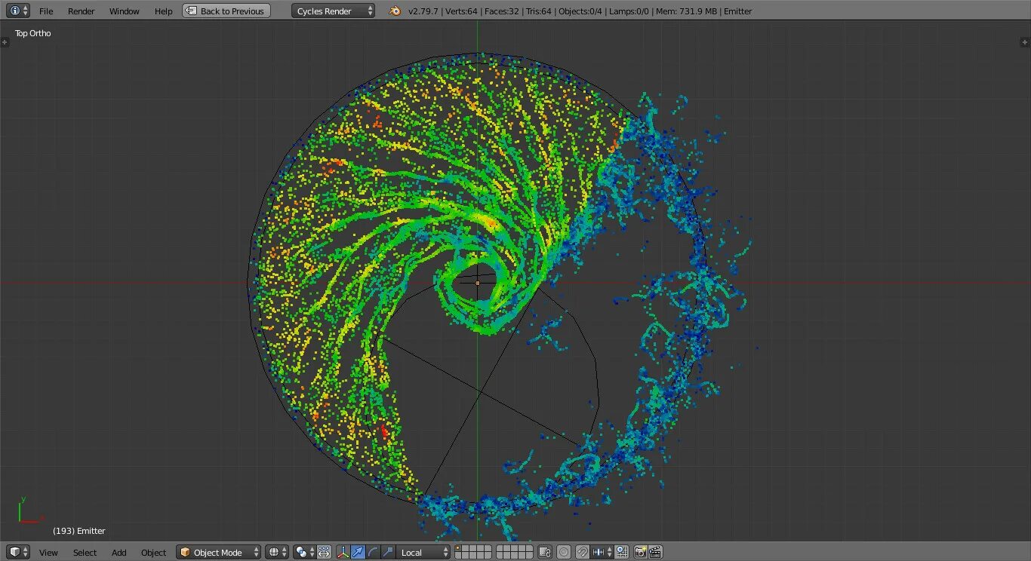This screenshot has width=1031, height=561.
Task: Open the Object menu in viewport header
Action: 153,553
